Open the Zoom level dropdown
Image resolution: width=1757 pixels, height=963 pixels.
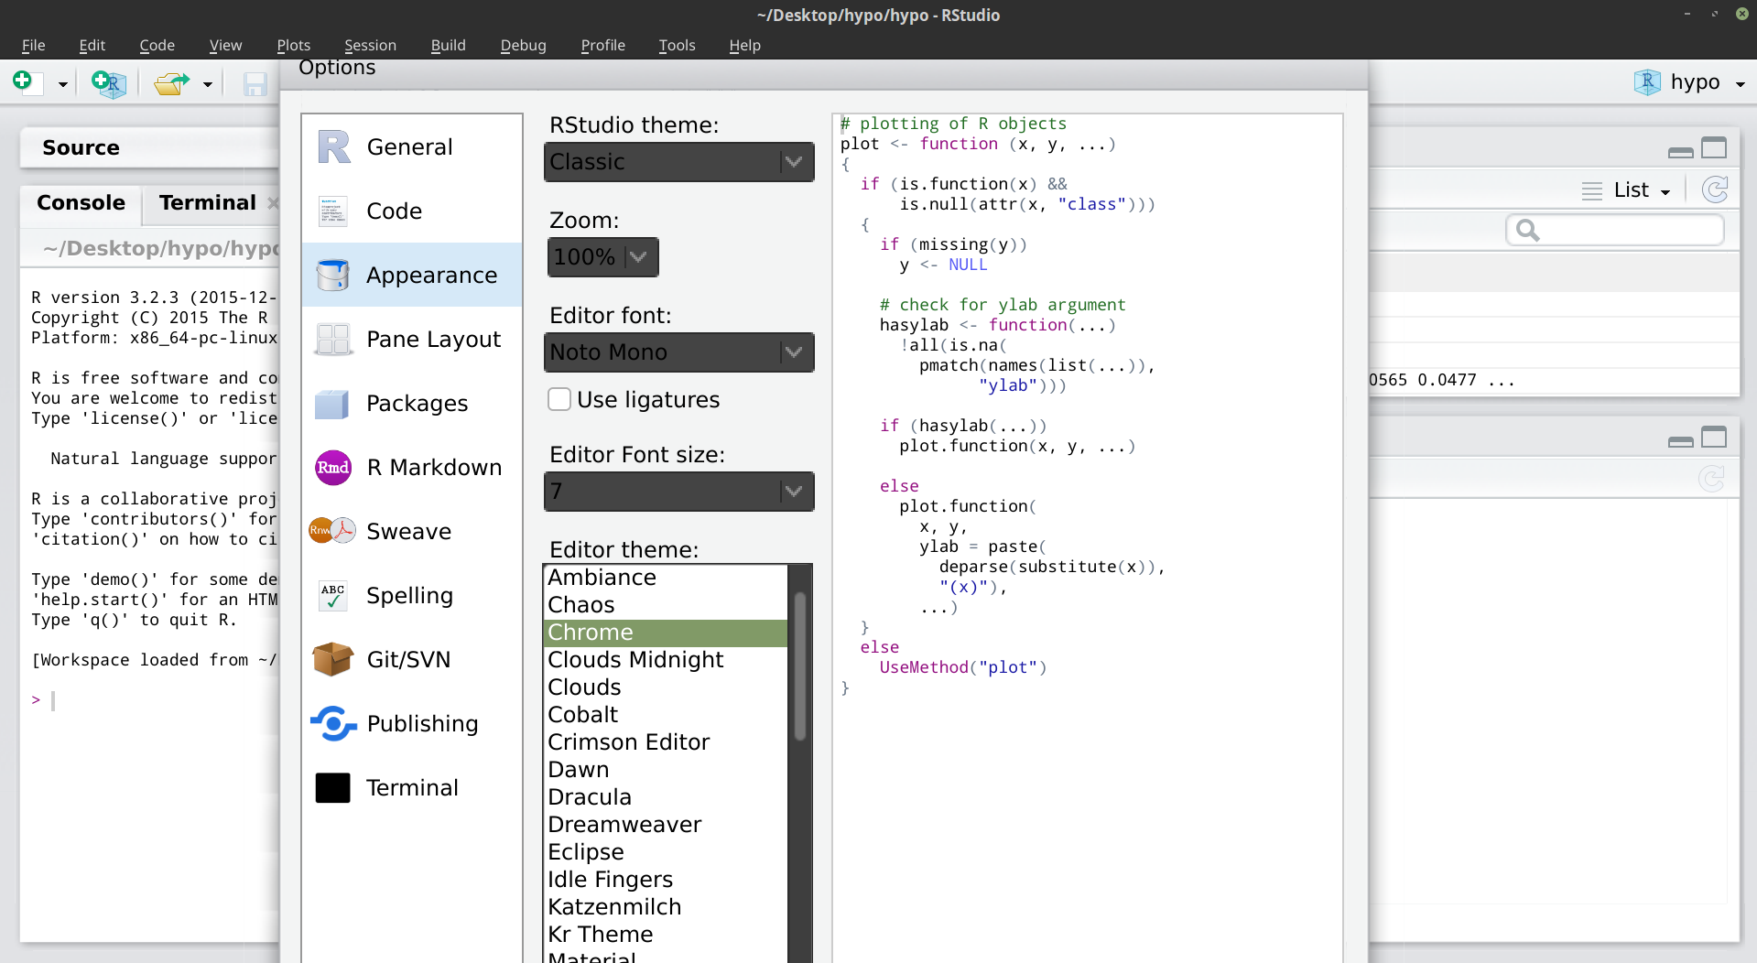tap(602, 257)
